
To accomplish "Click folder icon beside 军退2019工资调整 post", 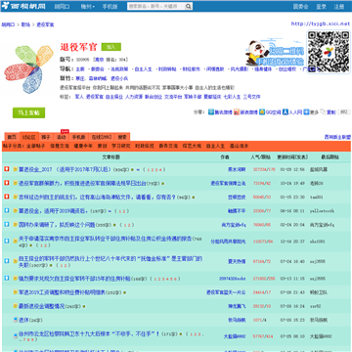I will [16, 292].
